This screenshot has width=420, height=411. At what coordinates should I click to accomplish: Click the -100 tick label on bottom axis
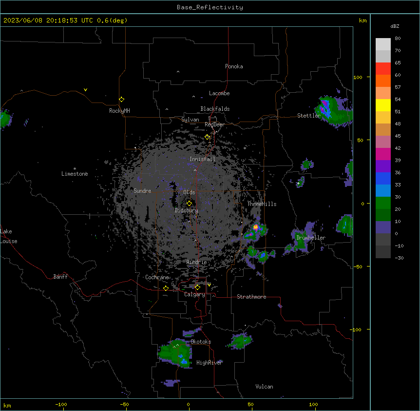(61, 405)
